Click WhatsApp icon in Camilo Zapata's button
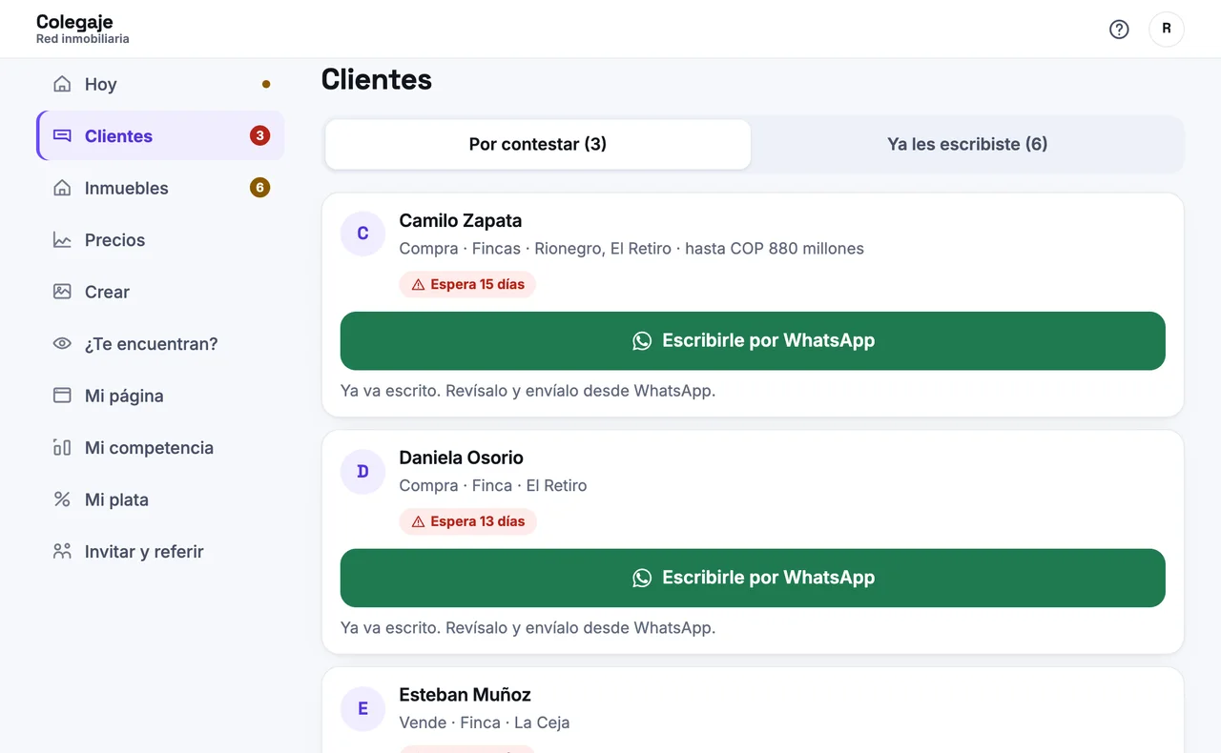The width and height of the screenshot is (1221, 753). pyautogui.click(x=642, y=340)
